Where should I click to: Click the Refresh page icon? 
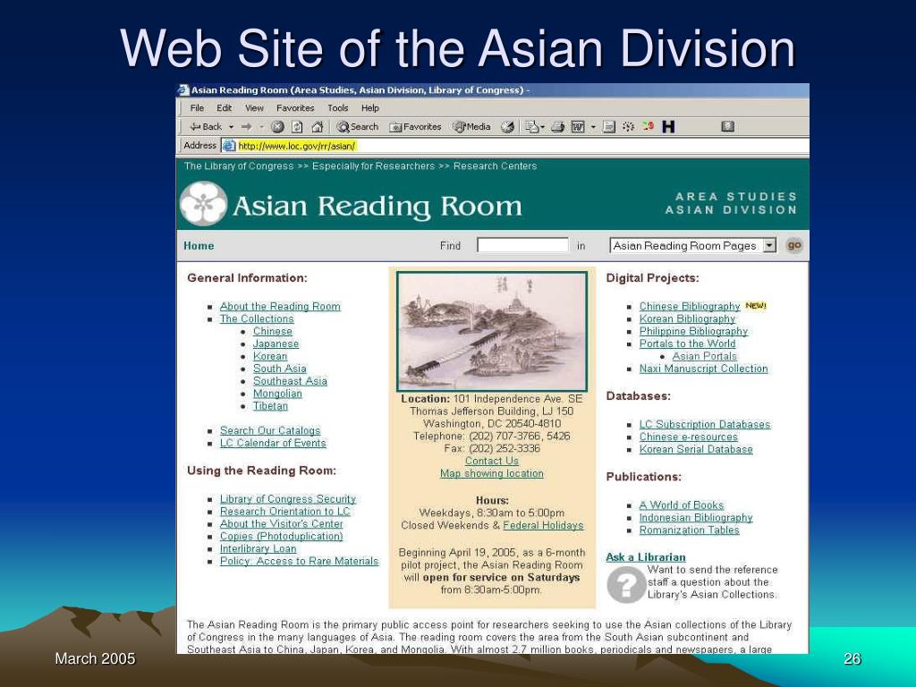pos(297,127)
